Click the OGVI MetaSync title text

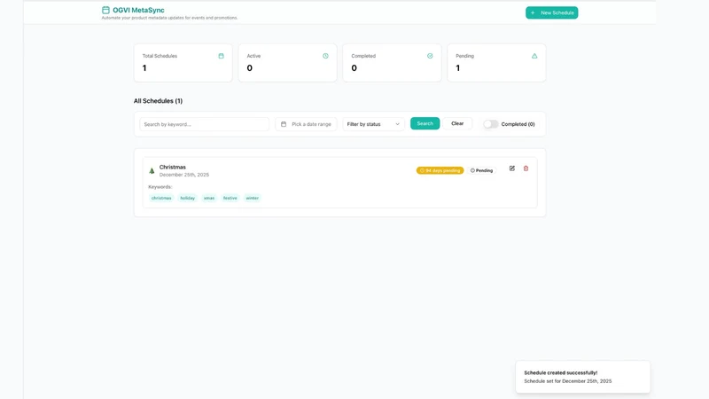pos(138,10)
